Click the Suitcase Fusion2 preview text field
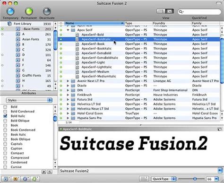 (138, 171)
